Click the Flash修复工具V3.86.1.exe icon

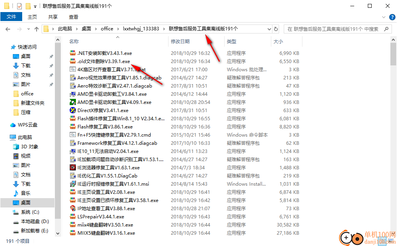[x=73, y=127]
